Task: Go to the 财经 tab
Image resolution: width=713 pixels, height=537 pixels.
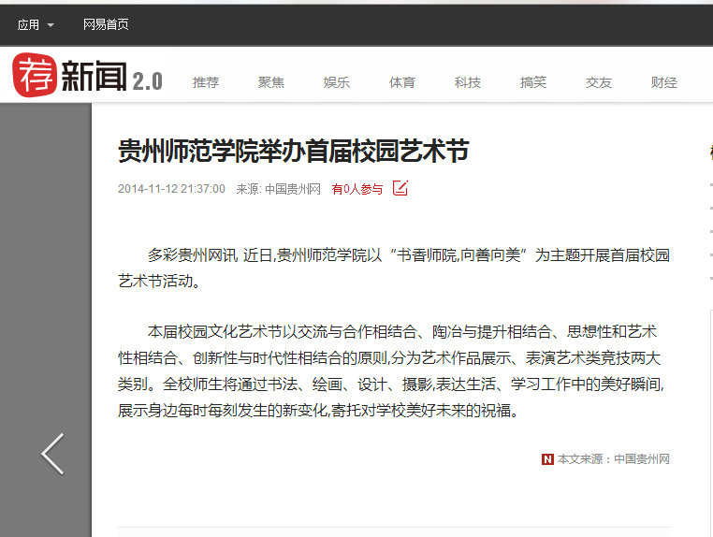Action: coord(664,82)
